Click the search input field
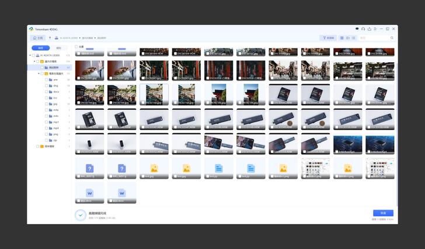Screen dimensions: 425x249 [374, 38]
